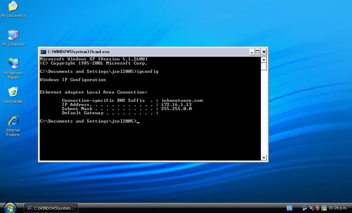Open the red security shield tray icon
The width and height of the screenshot is (352, 213).
coord(317,208)
